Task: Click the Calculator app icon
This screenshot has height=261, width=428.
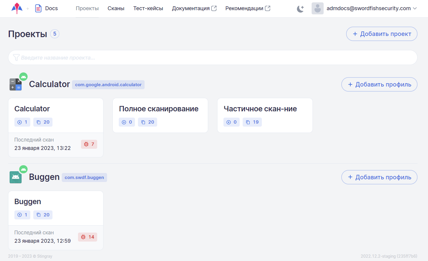Action: (16, 84)
